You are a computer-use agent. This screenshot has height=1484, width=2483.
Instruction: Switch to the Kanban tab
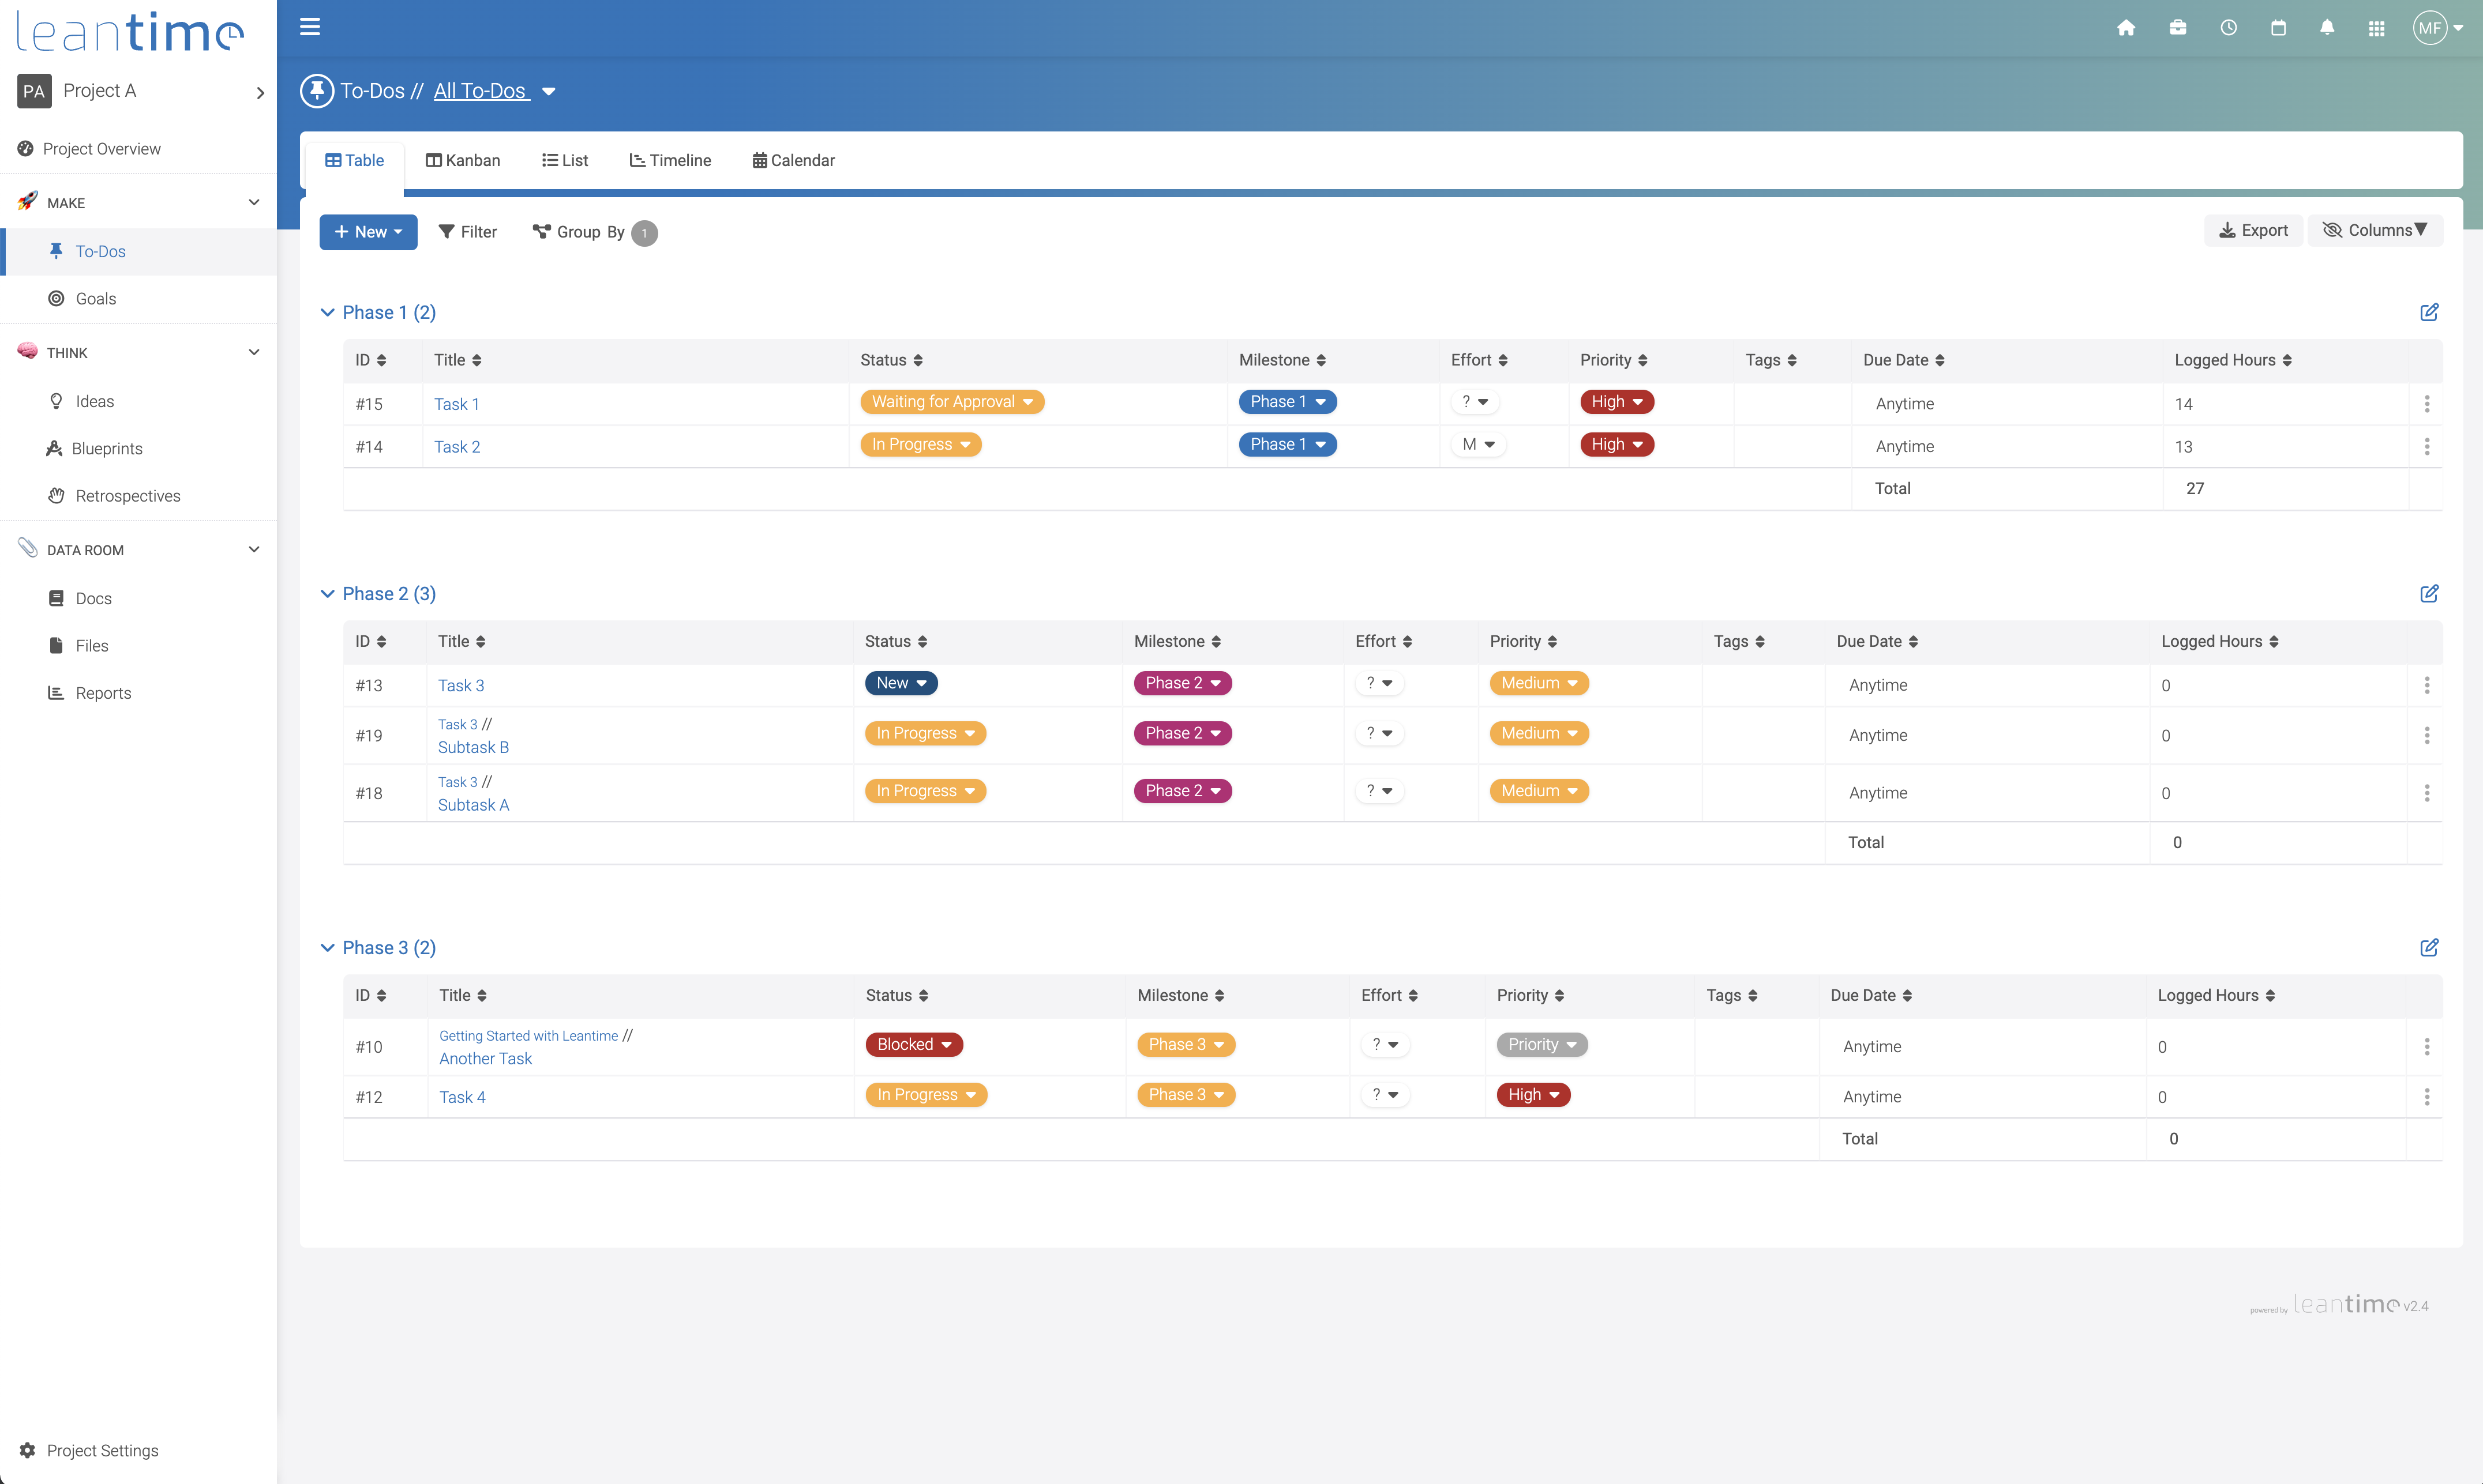462,161
